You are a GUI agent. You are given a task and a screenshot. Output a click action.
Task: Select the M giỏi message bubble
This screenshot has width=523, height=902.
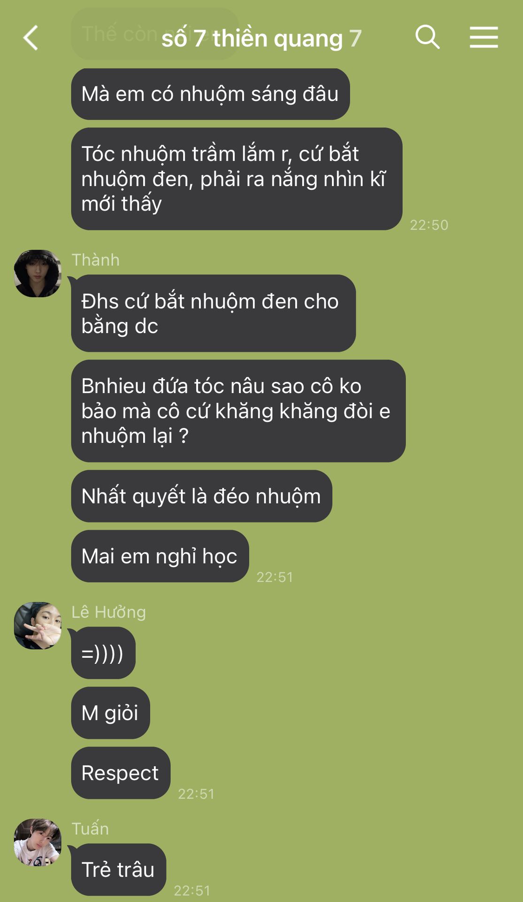pos(110,713)
